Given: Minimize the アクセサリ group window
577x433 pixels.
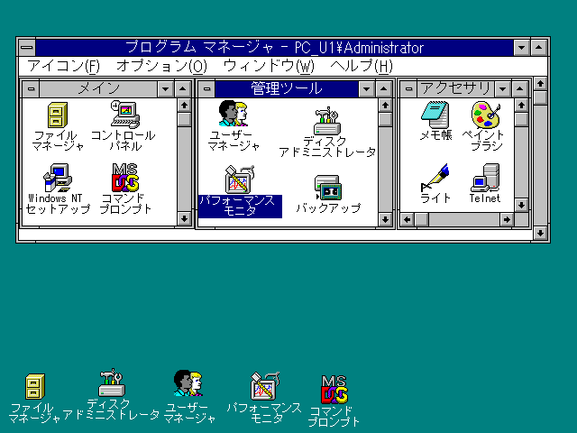Looking at the screenshot, I should tap(503, 88).
